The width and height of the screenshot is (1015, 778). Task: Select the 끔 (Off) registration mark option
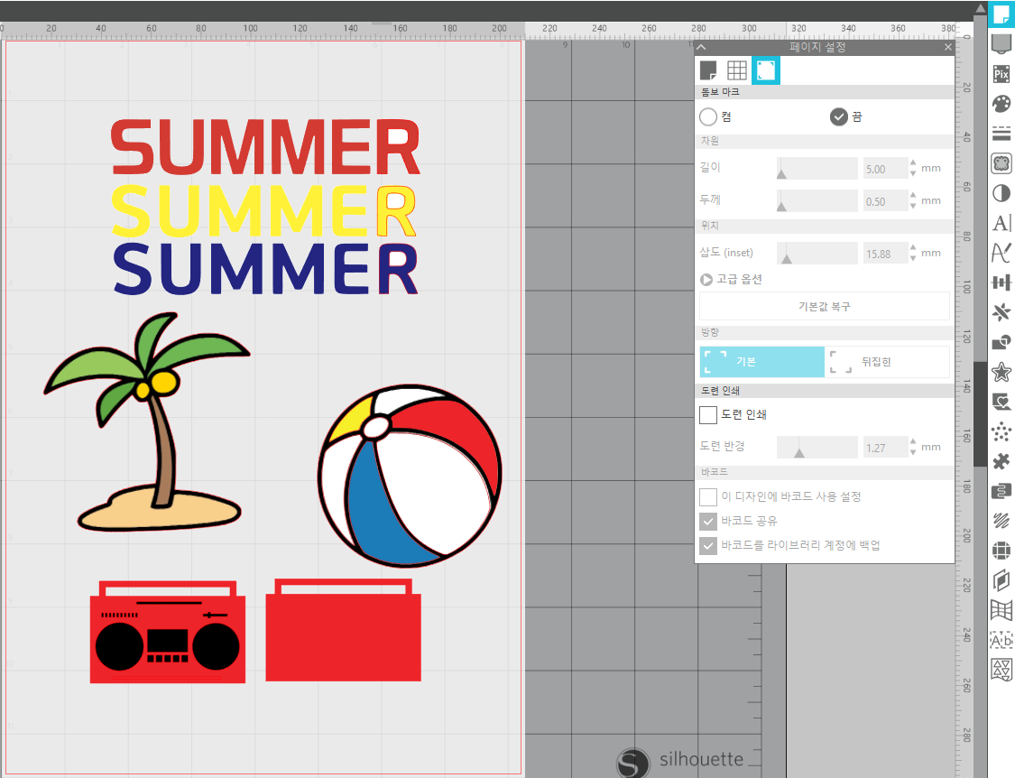point(838,116)
